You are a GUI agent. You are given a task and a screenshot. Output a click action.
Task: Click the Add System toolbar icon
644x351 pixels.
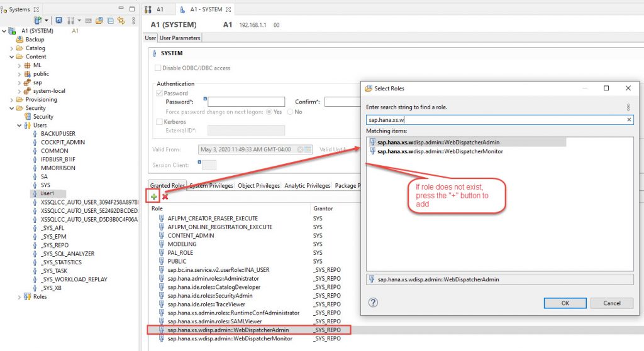(37, 20)
